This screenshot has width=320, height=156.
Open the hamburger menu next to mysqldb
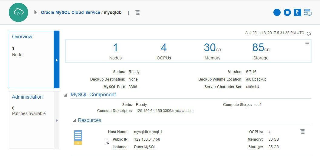(x=138, y=13)
